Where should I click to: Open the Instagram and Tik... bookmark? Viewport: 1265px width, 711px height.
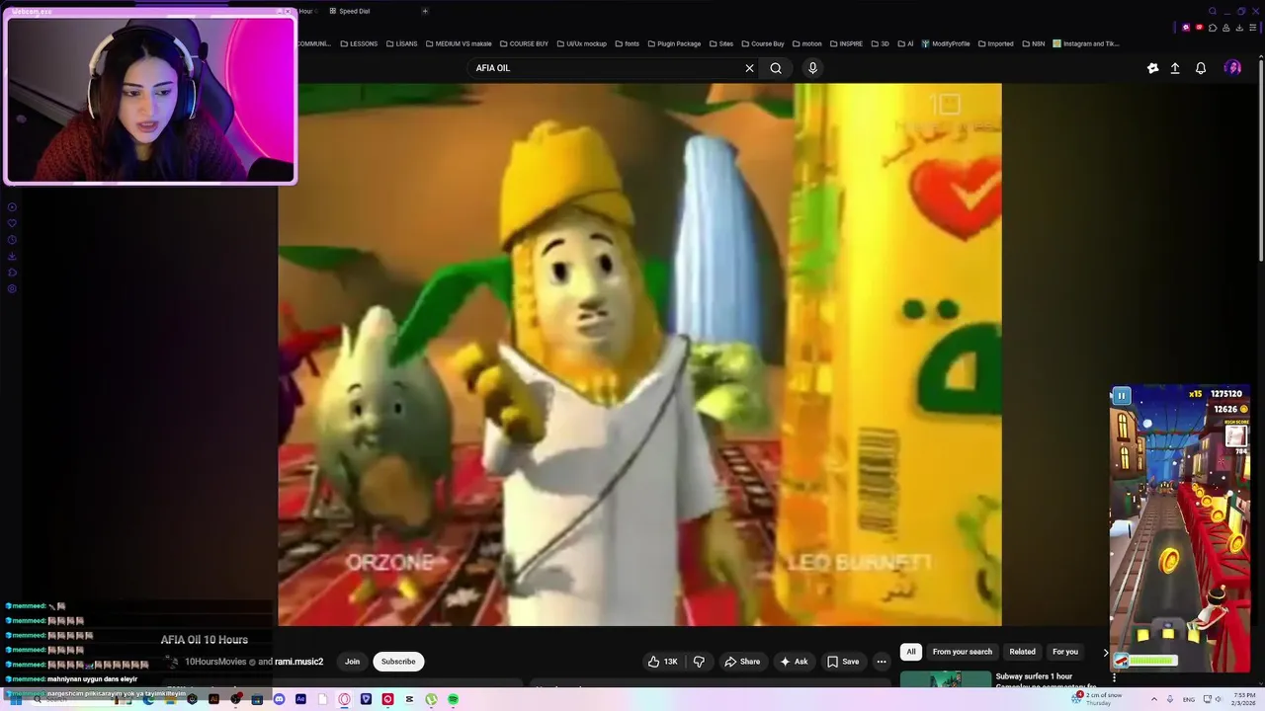(x=1086, y=43)
